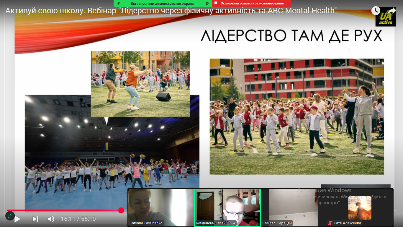Click the 16:11 / 55:10 time display
The height and width of the screenshot is (227, 403).
pos(78,219)
